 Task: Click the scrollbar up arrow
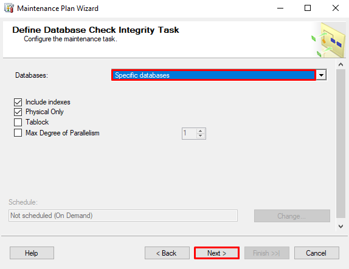click(340, 65)
